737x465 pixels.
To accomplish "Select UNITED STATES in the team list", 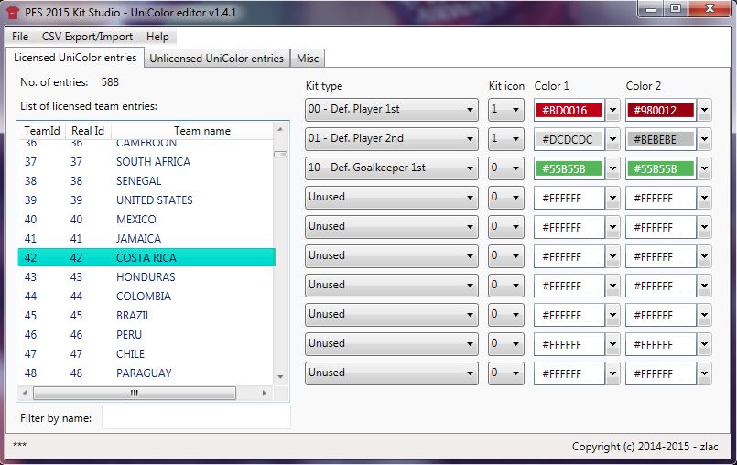I will [x=154, y=200].
